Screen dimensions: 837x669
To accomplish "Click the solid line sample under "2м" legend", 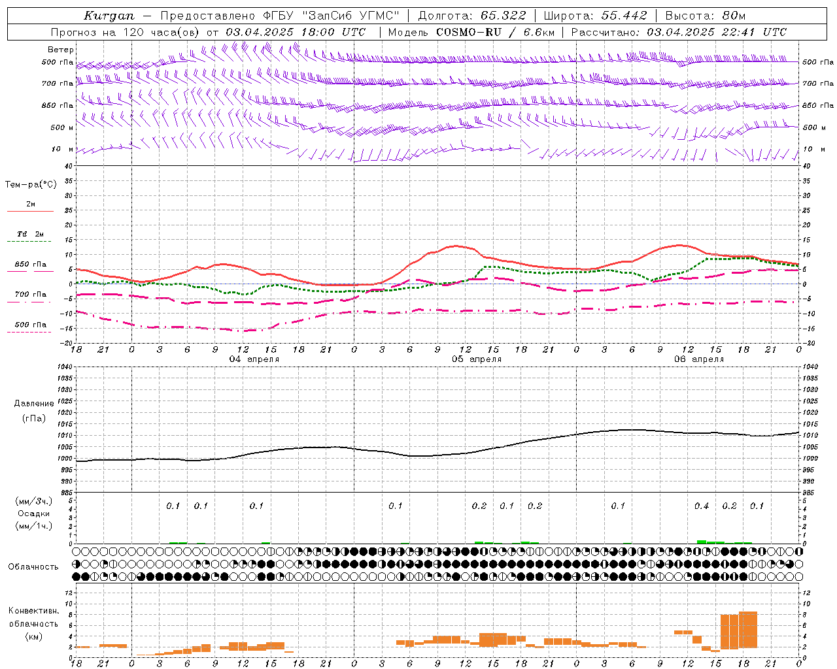I will (x=30, y=212).
